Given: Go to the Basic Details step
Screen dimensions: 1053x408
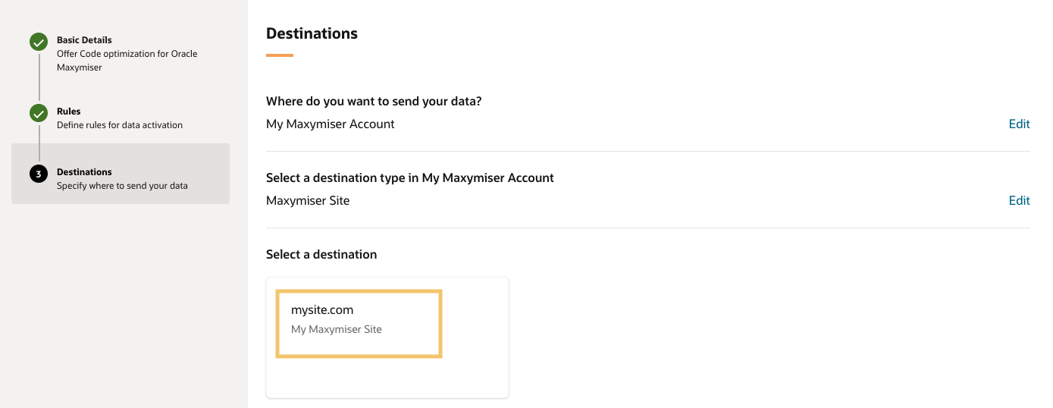Looking at the screenshot, I should pos(84,40).
